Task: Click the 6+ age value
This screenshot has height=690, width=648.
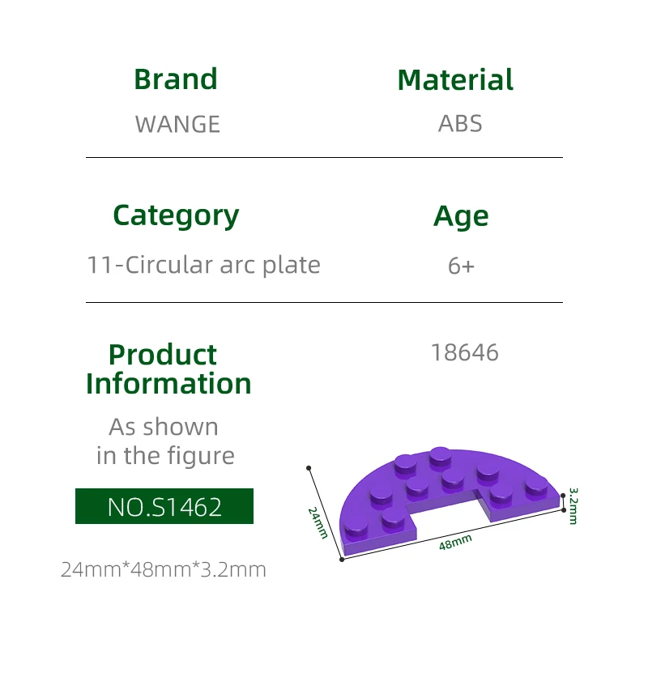Action: pyautogui.click(x=461, y=266)
